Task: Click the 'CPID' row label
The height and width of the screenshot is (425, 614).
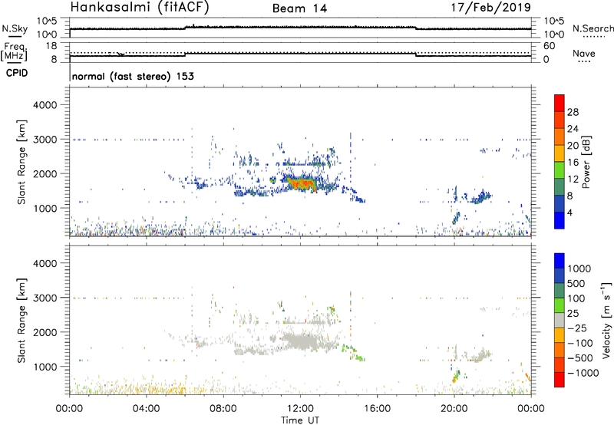Action: 17,73
